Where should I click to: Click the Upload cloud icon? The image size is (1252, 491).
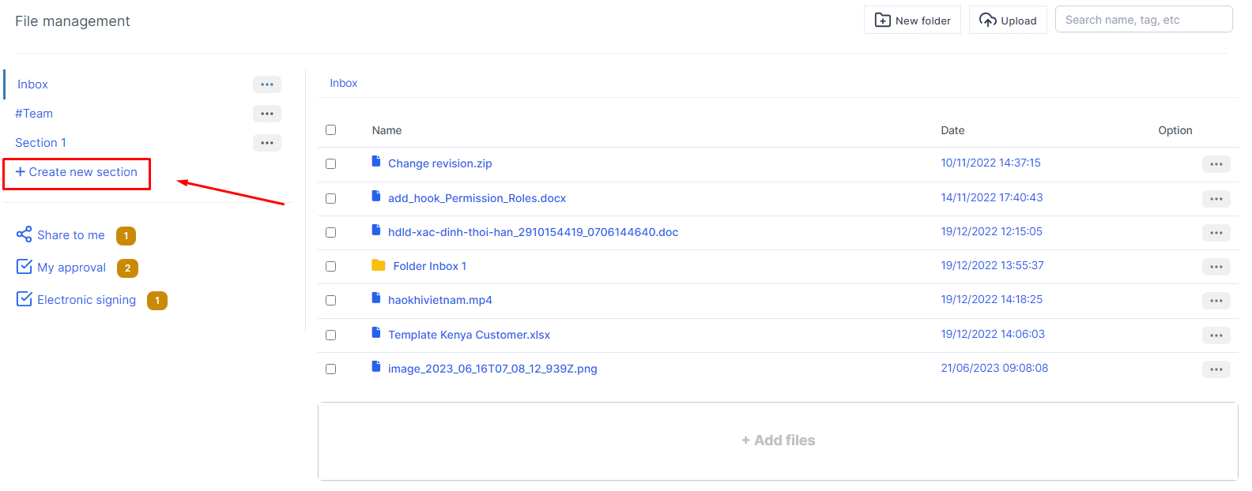click(x=987, y=21)
